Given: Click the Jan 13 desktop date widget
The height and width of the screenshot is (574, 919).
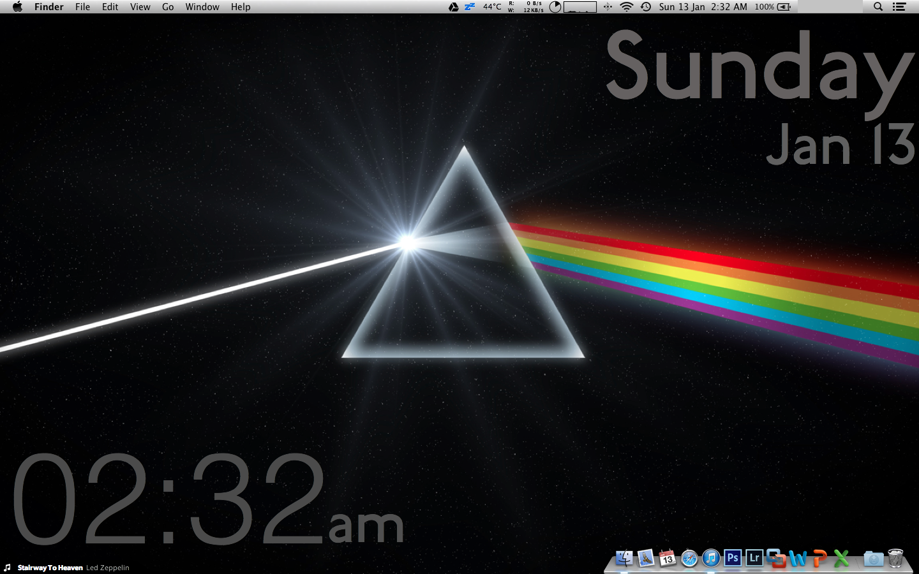Looking at the screenshot, I should pyautogui.click(x=841, y=144).
